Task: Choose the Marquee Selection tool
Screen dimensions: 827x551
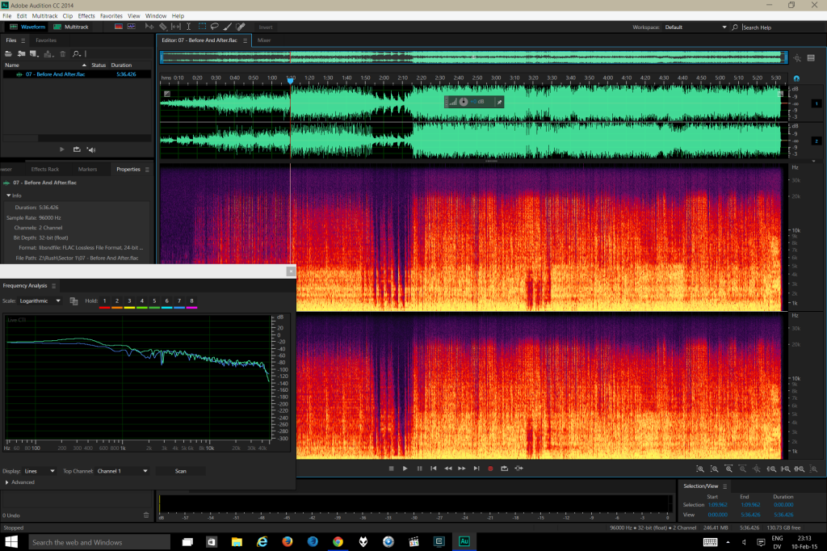Action: (x=203, y=27)
